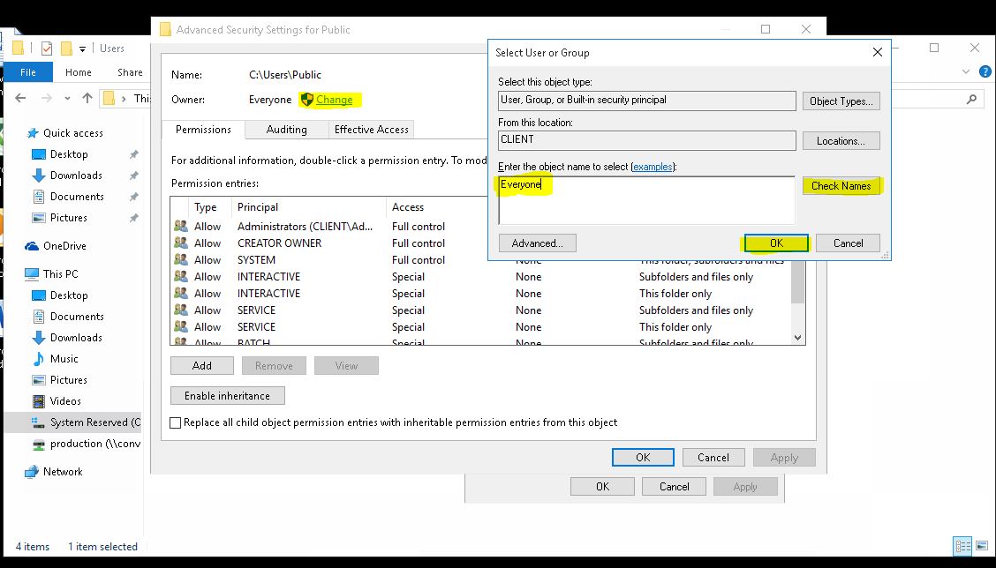996x568 pixels.
Task: Cancel the Select User or Group dialog
Action: tap(848, 243)
